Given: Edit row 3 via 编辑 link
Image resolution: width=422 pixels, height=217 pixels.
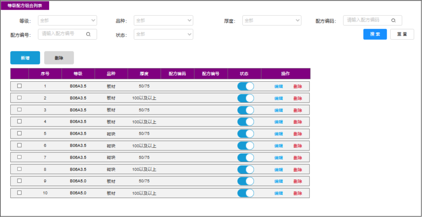Looking at the screenshot, I should coord(279,110).
